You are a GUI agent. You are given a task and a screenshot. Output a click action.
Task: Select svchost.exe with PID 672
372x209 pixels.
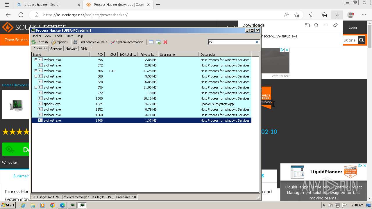[x=141, y=65]
